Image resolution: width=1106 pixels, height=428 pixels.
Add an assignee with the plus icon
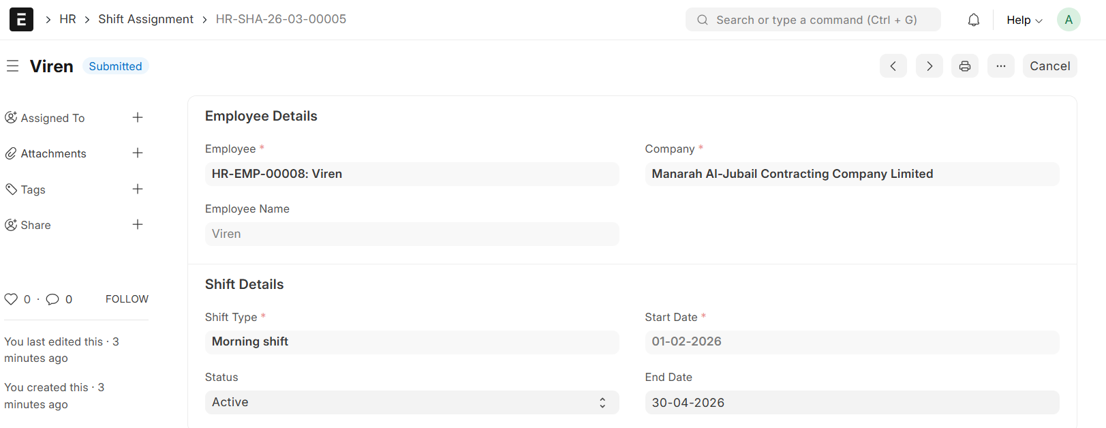point(138,117)
